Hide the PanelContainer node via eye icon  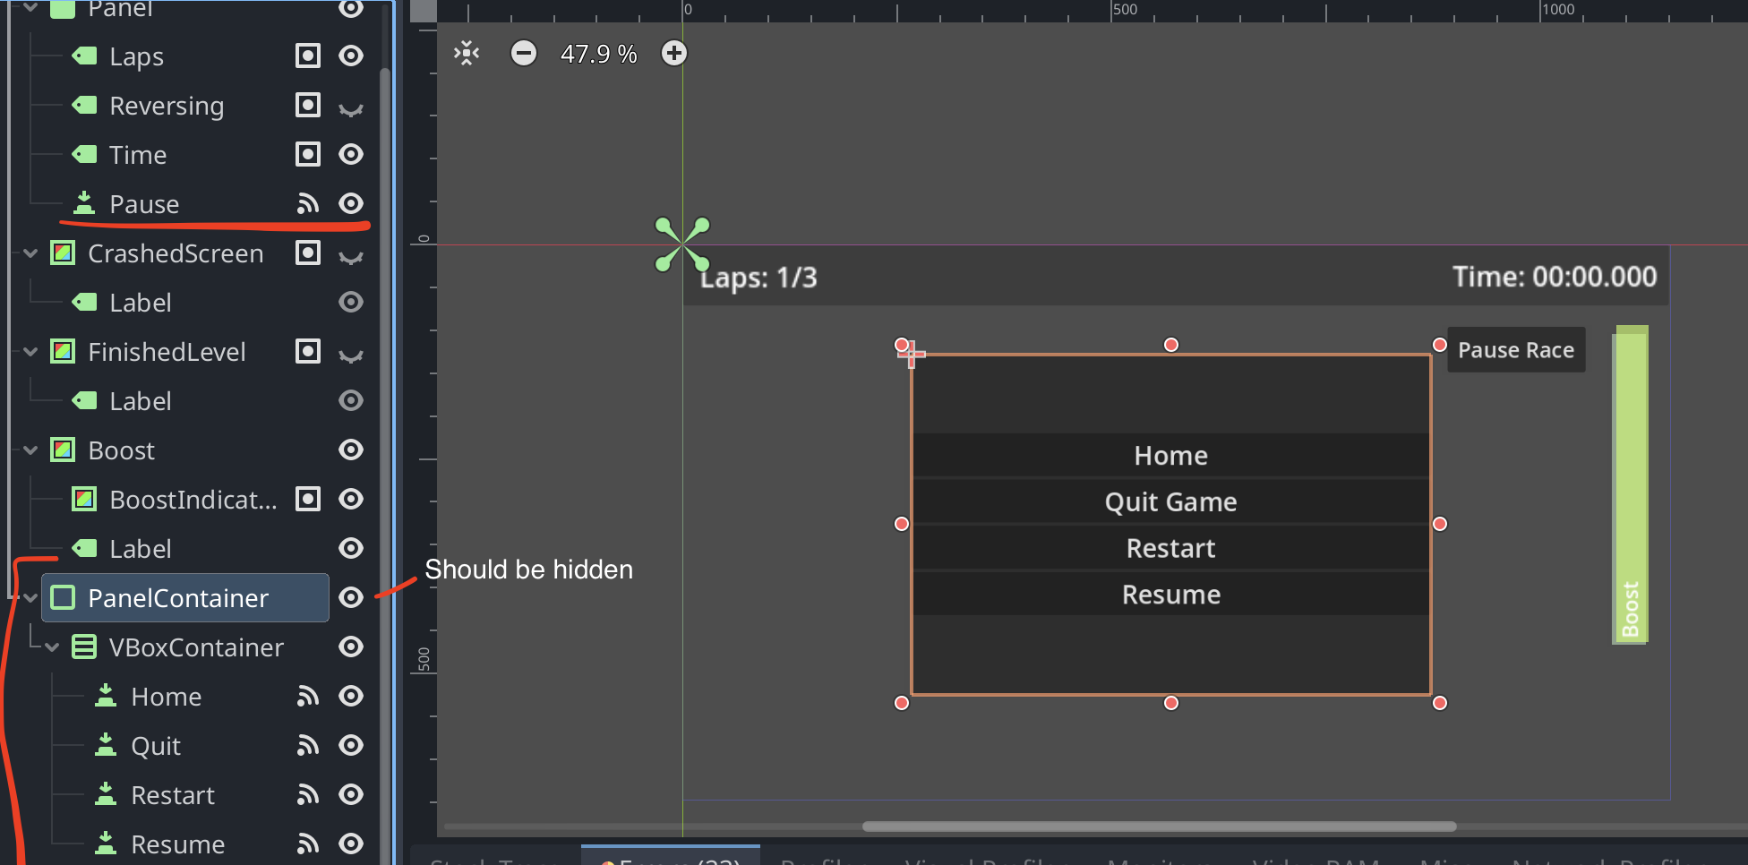[351, 598]
